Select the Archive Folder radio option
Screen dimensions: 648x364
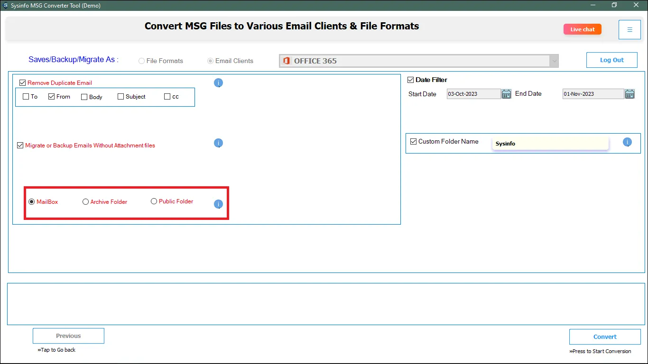(86, 202)
